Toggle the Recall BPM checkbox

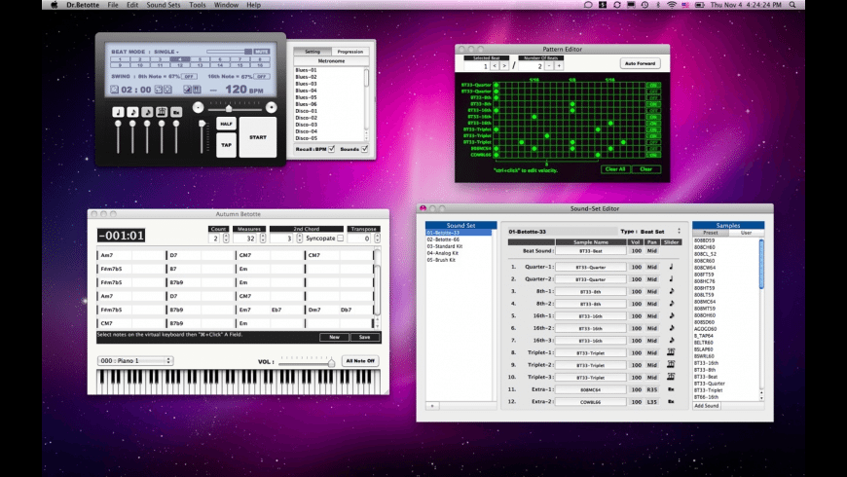[x=332, y=149]
